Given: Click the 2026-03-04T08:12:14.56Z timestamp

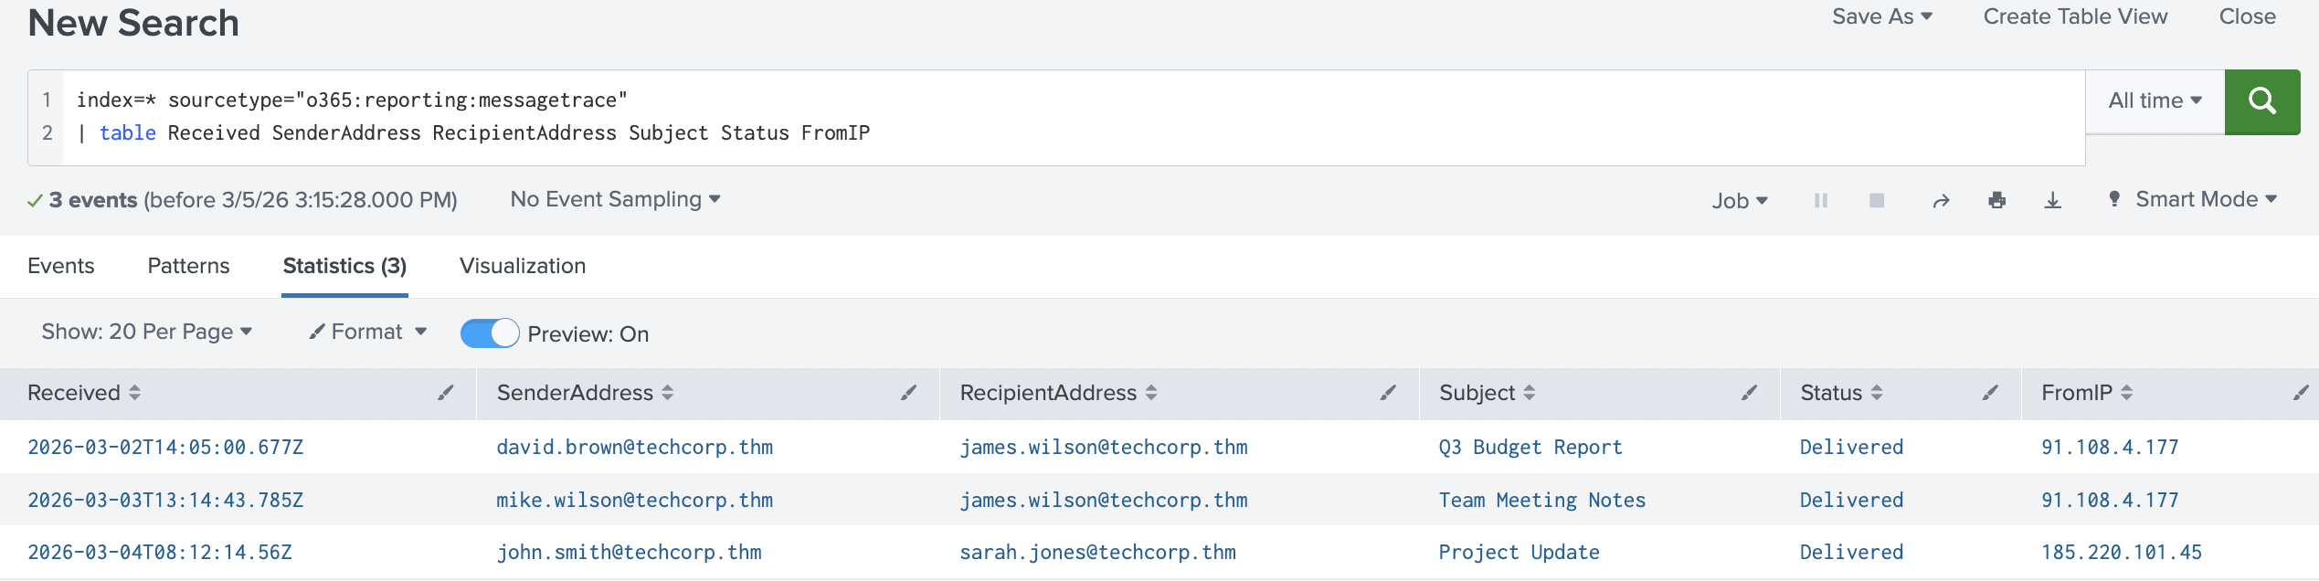Looking at the screenshot, I should click(x=160, y=552).
